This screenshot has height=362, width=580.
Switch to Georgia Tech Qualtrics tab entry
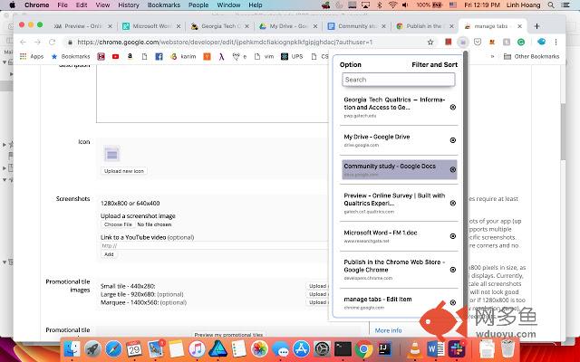pyautogui.click(x=394, y=107)
